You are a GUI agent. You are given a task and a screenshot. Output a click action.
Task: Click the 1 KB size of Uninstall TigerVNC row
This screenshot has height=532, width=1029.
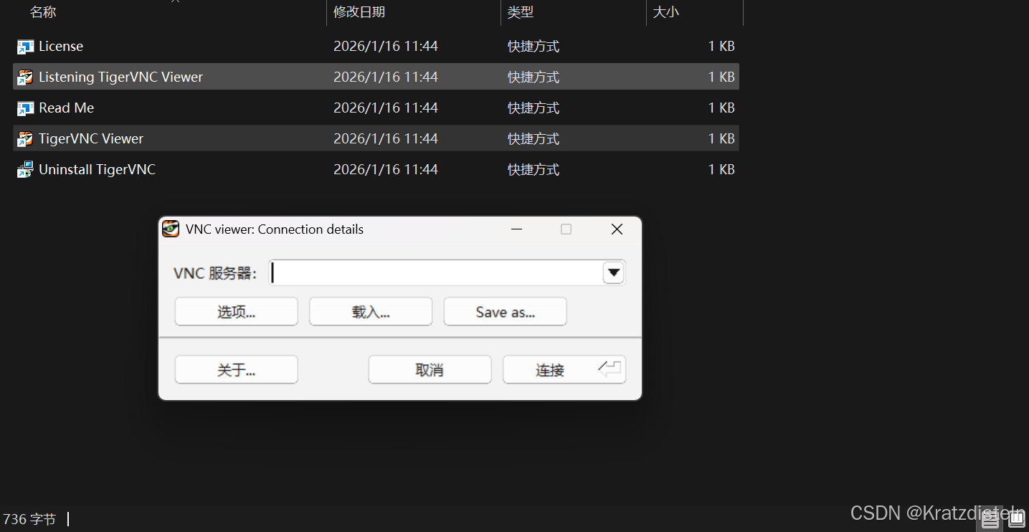(x=721, y=170)
